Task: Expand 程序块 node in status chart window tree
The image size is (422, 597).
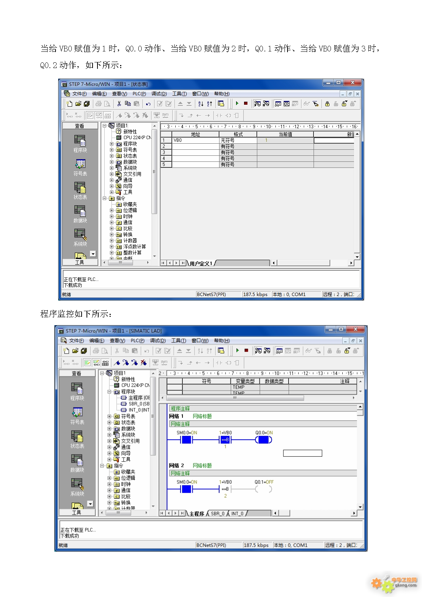Action: 112,144
